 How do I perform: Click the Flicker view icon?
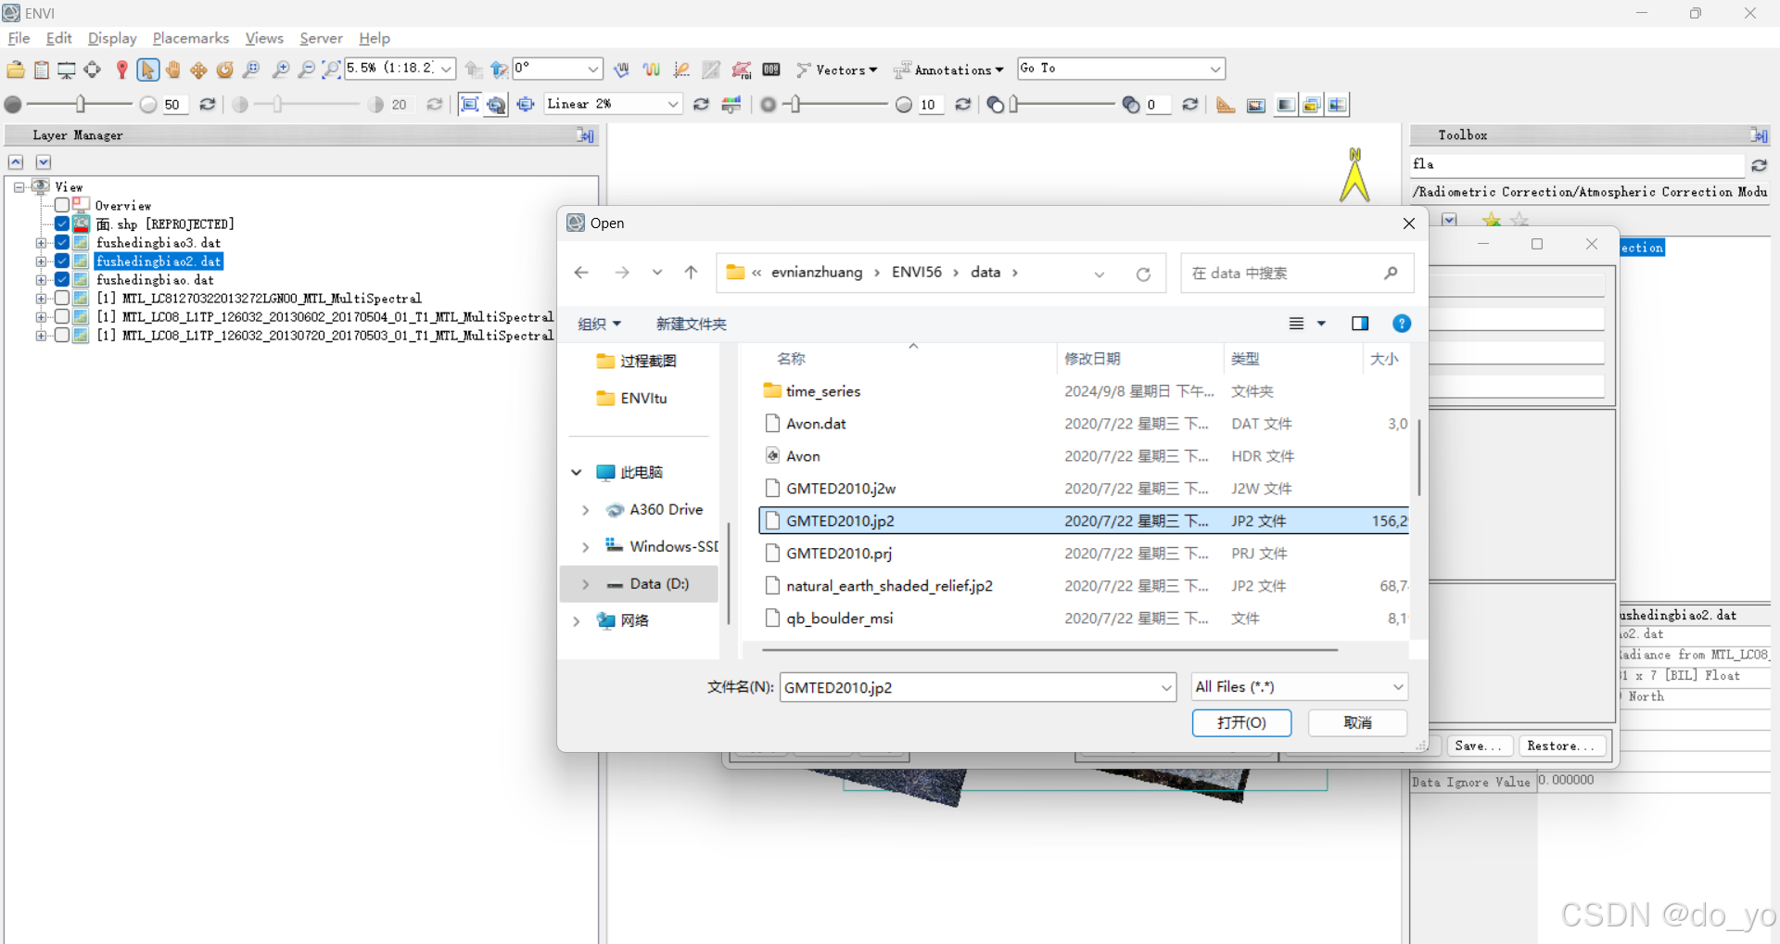coord(1311,105)
